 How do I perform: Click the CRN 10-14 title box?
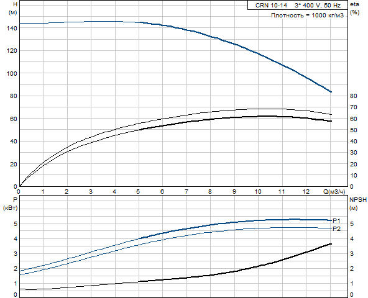tap(298, 5)
